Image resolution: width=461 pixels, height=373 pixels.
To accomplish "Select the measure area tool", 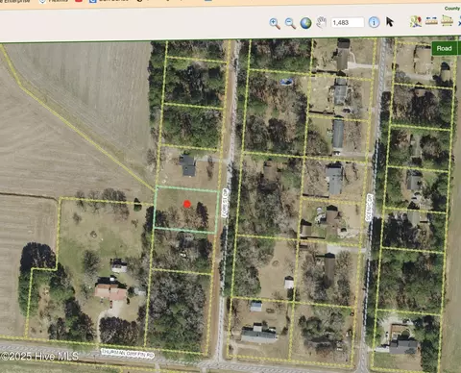I will [447, 21].
